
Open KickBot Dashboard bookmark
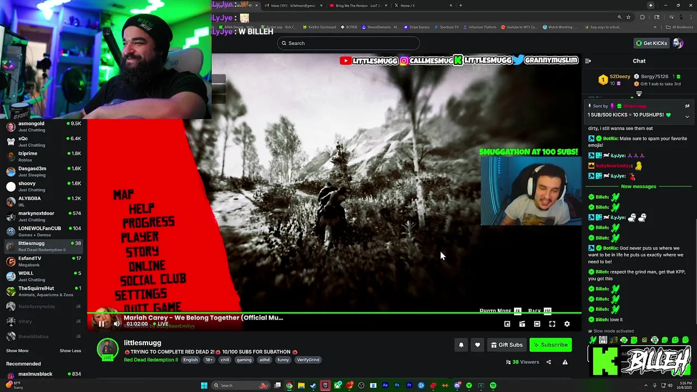click(319, 27)
